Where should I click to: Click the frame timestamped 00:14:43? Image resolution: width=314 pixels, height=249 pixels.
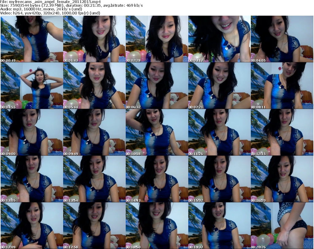[x=157, y=179]
